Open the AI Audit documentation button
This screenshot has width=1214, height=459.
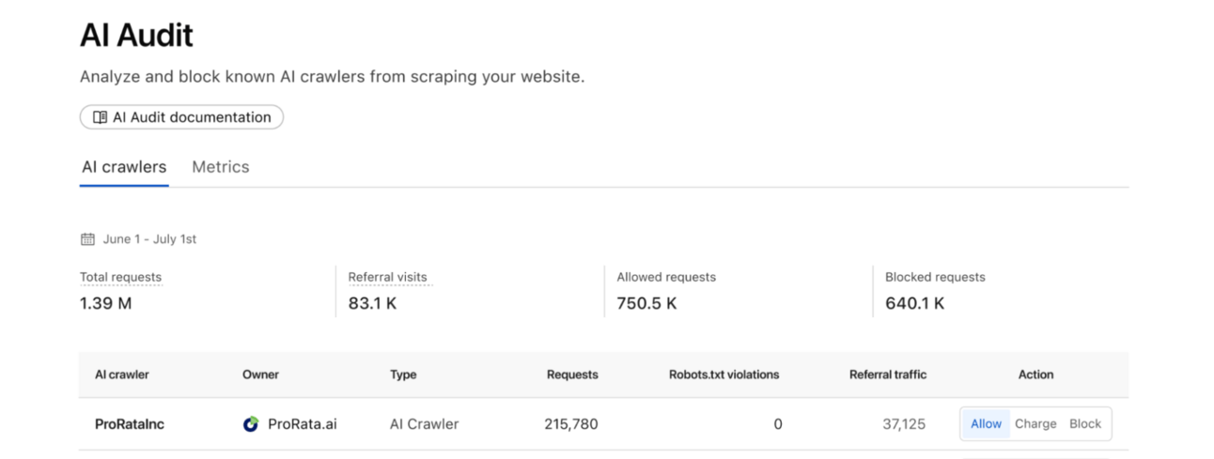coord(182,117)
